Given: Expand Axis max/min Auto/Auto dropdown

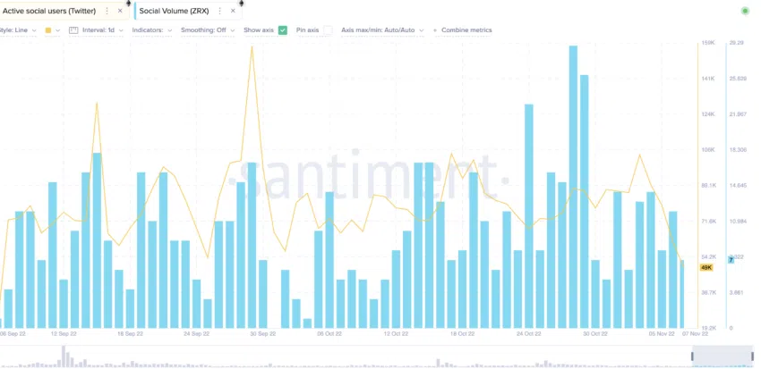Looking at the screenshot, I should (x=382, y=30).
